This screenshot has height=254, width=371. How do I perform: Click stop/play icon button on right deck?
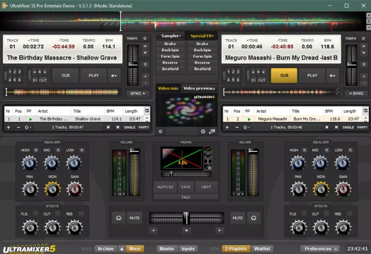point(333,75)
